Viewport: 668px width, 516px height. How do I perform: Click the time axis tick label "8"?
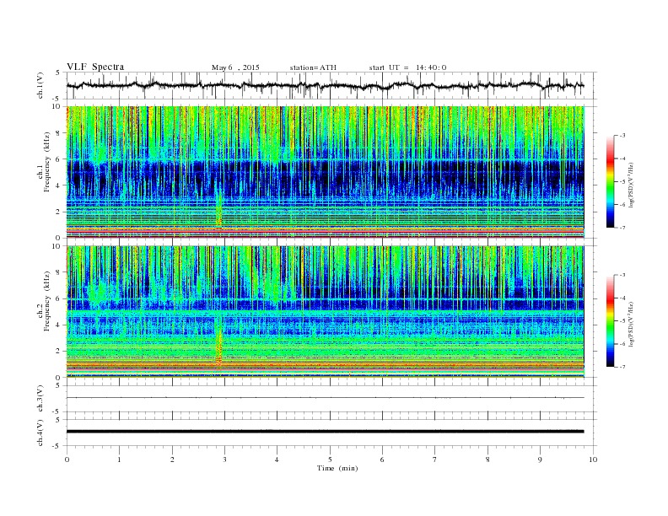click(488, 460)
